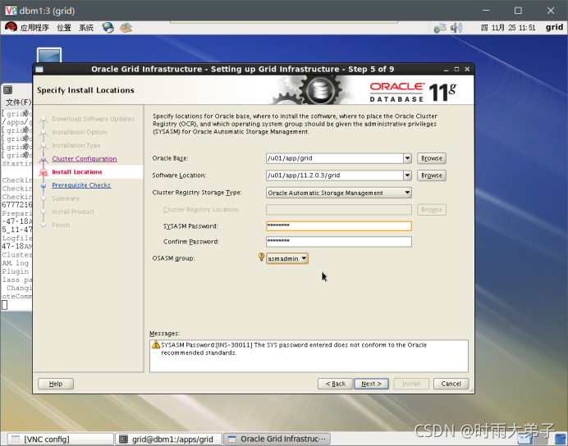Browse for Software Location directory
The height and width of the screenshot is (446, 568).
(432, 175)
